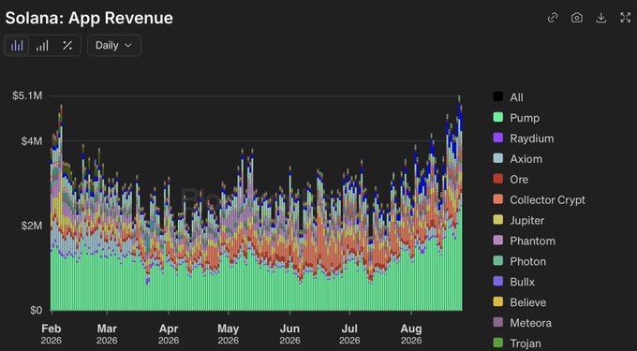
Task: Click the Aug 2026 axis label
Action: pyautogui.click(x=411, y=334)
